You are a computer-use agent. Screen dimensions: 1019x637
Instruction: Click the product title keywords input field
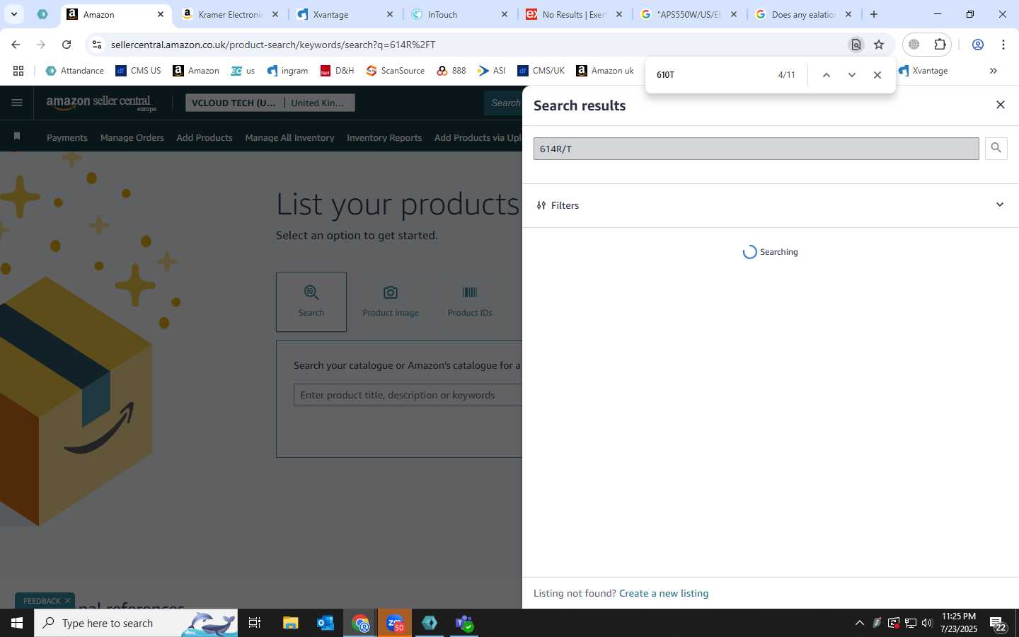pos(408,395)
